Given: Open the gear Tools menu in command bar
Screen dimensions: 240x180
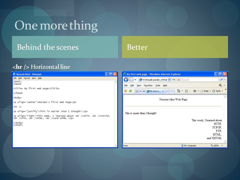Looking at the screenshot, I should click(x=217, y=91).
